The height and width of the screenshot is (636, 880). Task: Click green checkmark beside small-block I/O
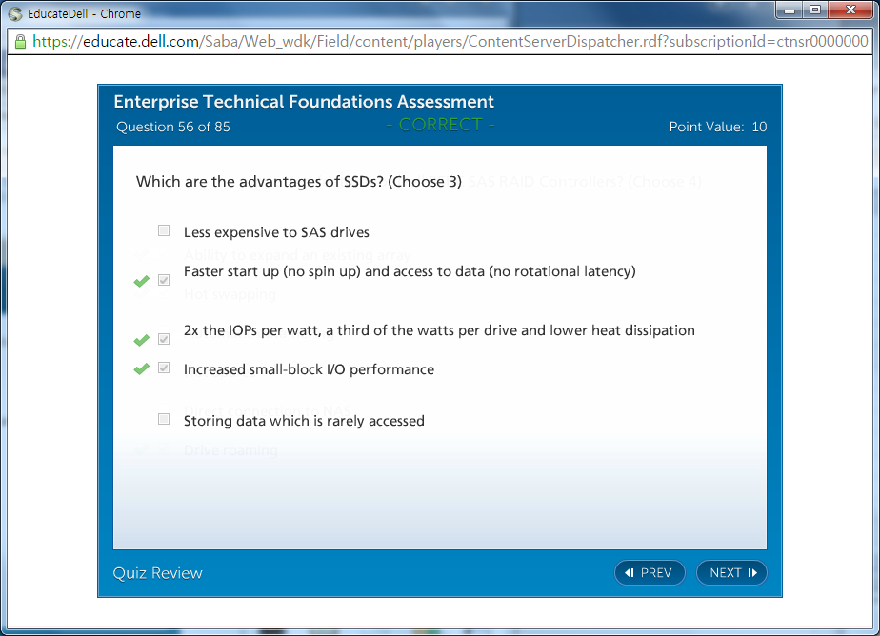[x=142, y=368]
